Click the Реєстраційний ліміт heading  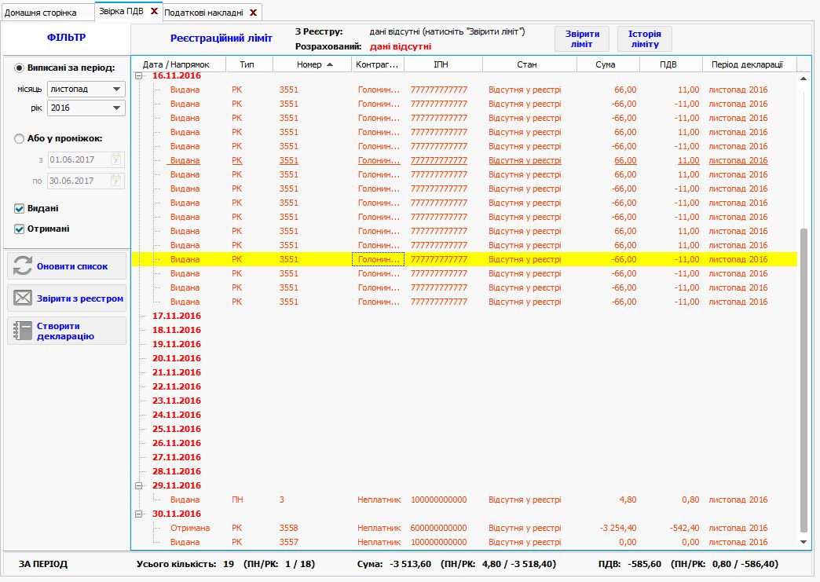coord(221,38)
